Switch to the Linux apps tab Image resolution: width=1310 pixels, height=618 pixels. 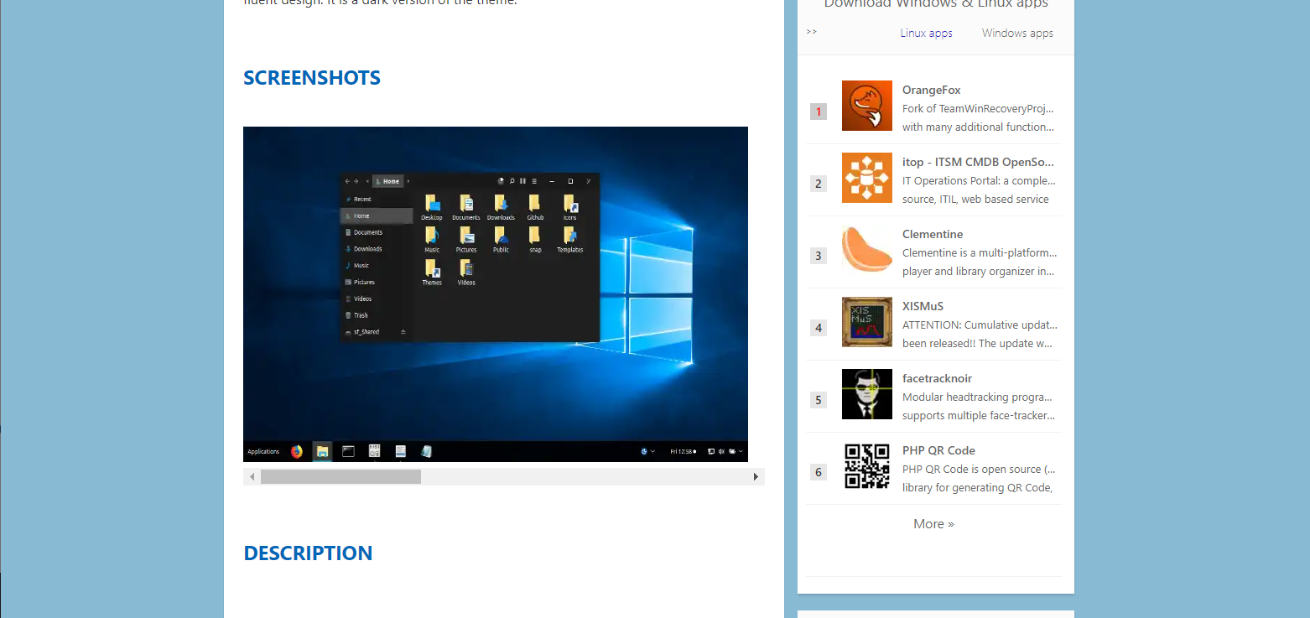tap(926, 33)
